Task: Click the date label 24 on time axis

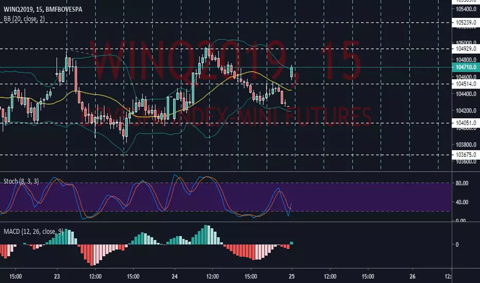Action: (x=175, y=277)
